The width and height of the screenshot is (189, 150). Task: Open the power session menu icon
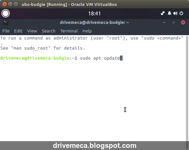181,13
